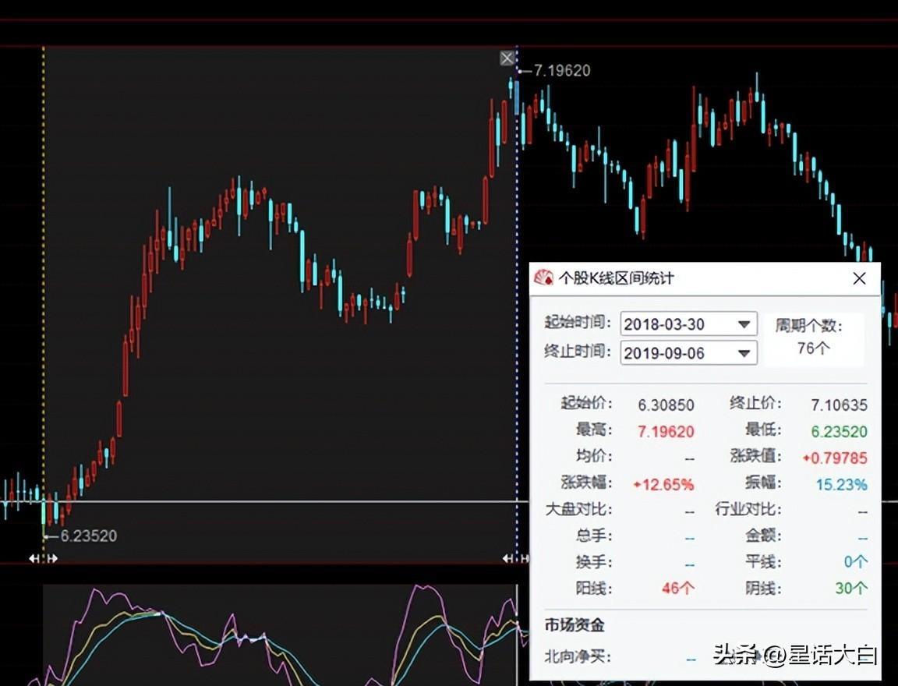Click the 周期个数 label
Viewport: 898px width, 686px height.
coord(808,326)
